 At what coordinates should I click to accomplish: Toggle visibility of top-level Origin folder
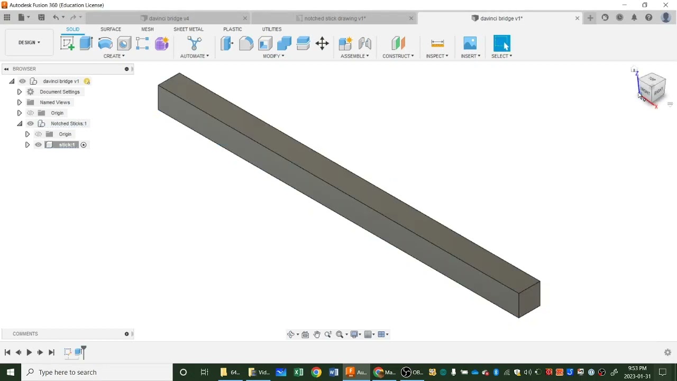30,113
